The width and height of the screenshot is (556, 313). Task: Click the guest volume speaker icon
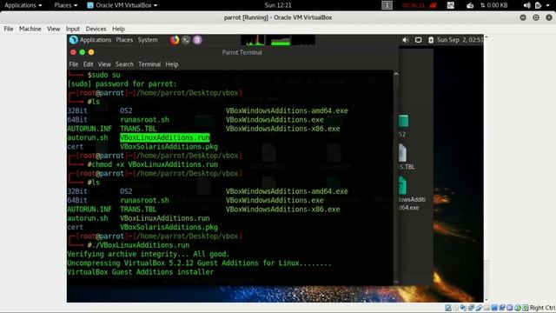click(x=406, y=40)
